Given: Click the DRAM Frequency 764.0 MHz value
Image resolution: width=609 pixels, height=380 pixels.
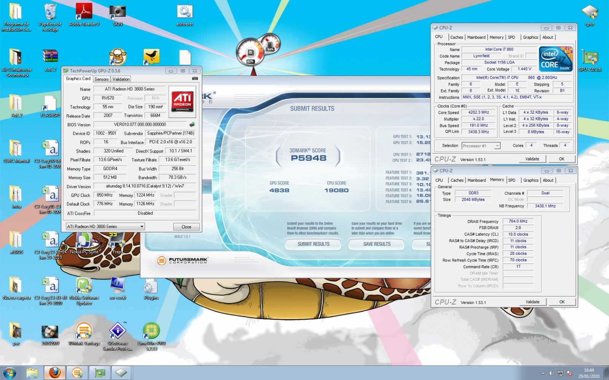Looking at the screenshot, I should [x=518, y=221].
